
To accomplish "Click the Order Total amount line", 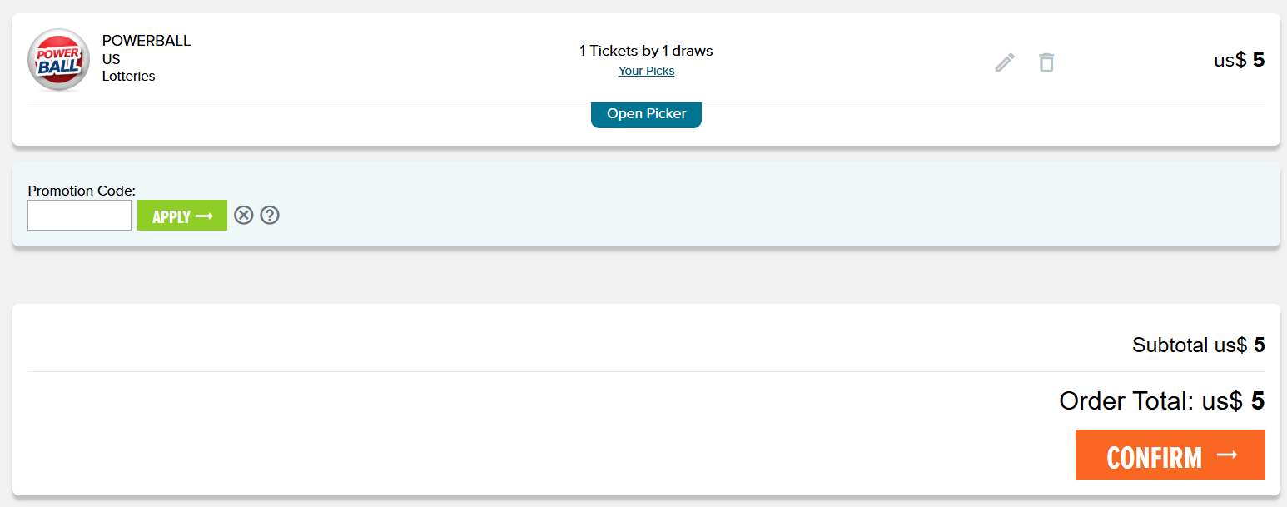I will [1162, 401].
